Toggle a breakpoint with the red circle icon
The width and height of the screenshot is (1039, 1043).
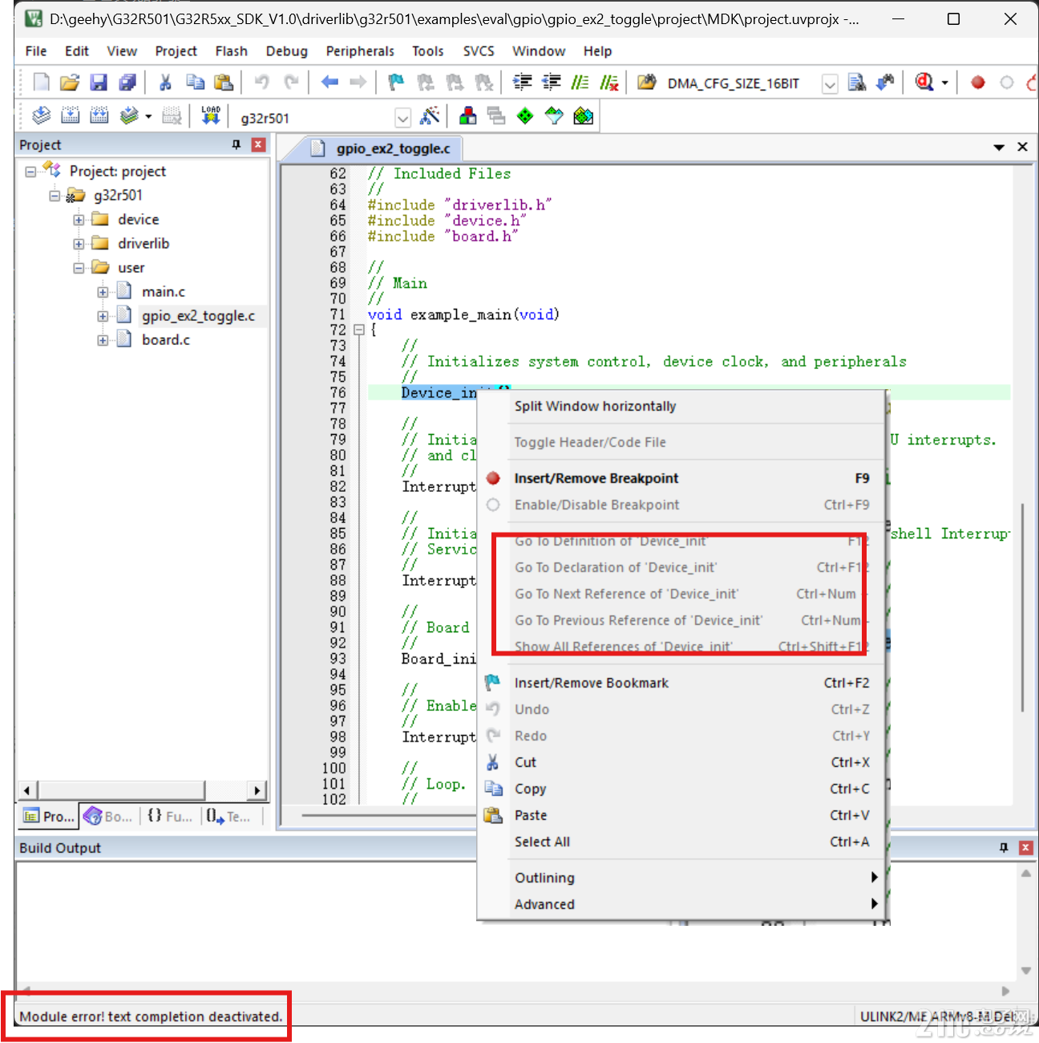[977, 82]
